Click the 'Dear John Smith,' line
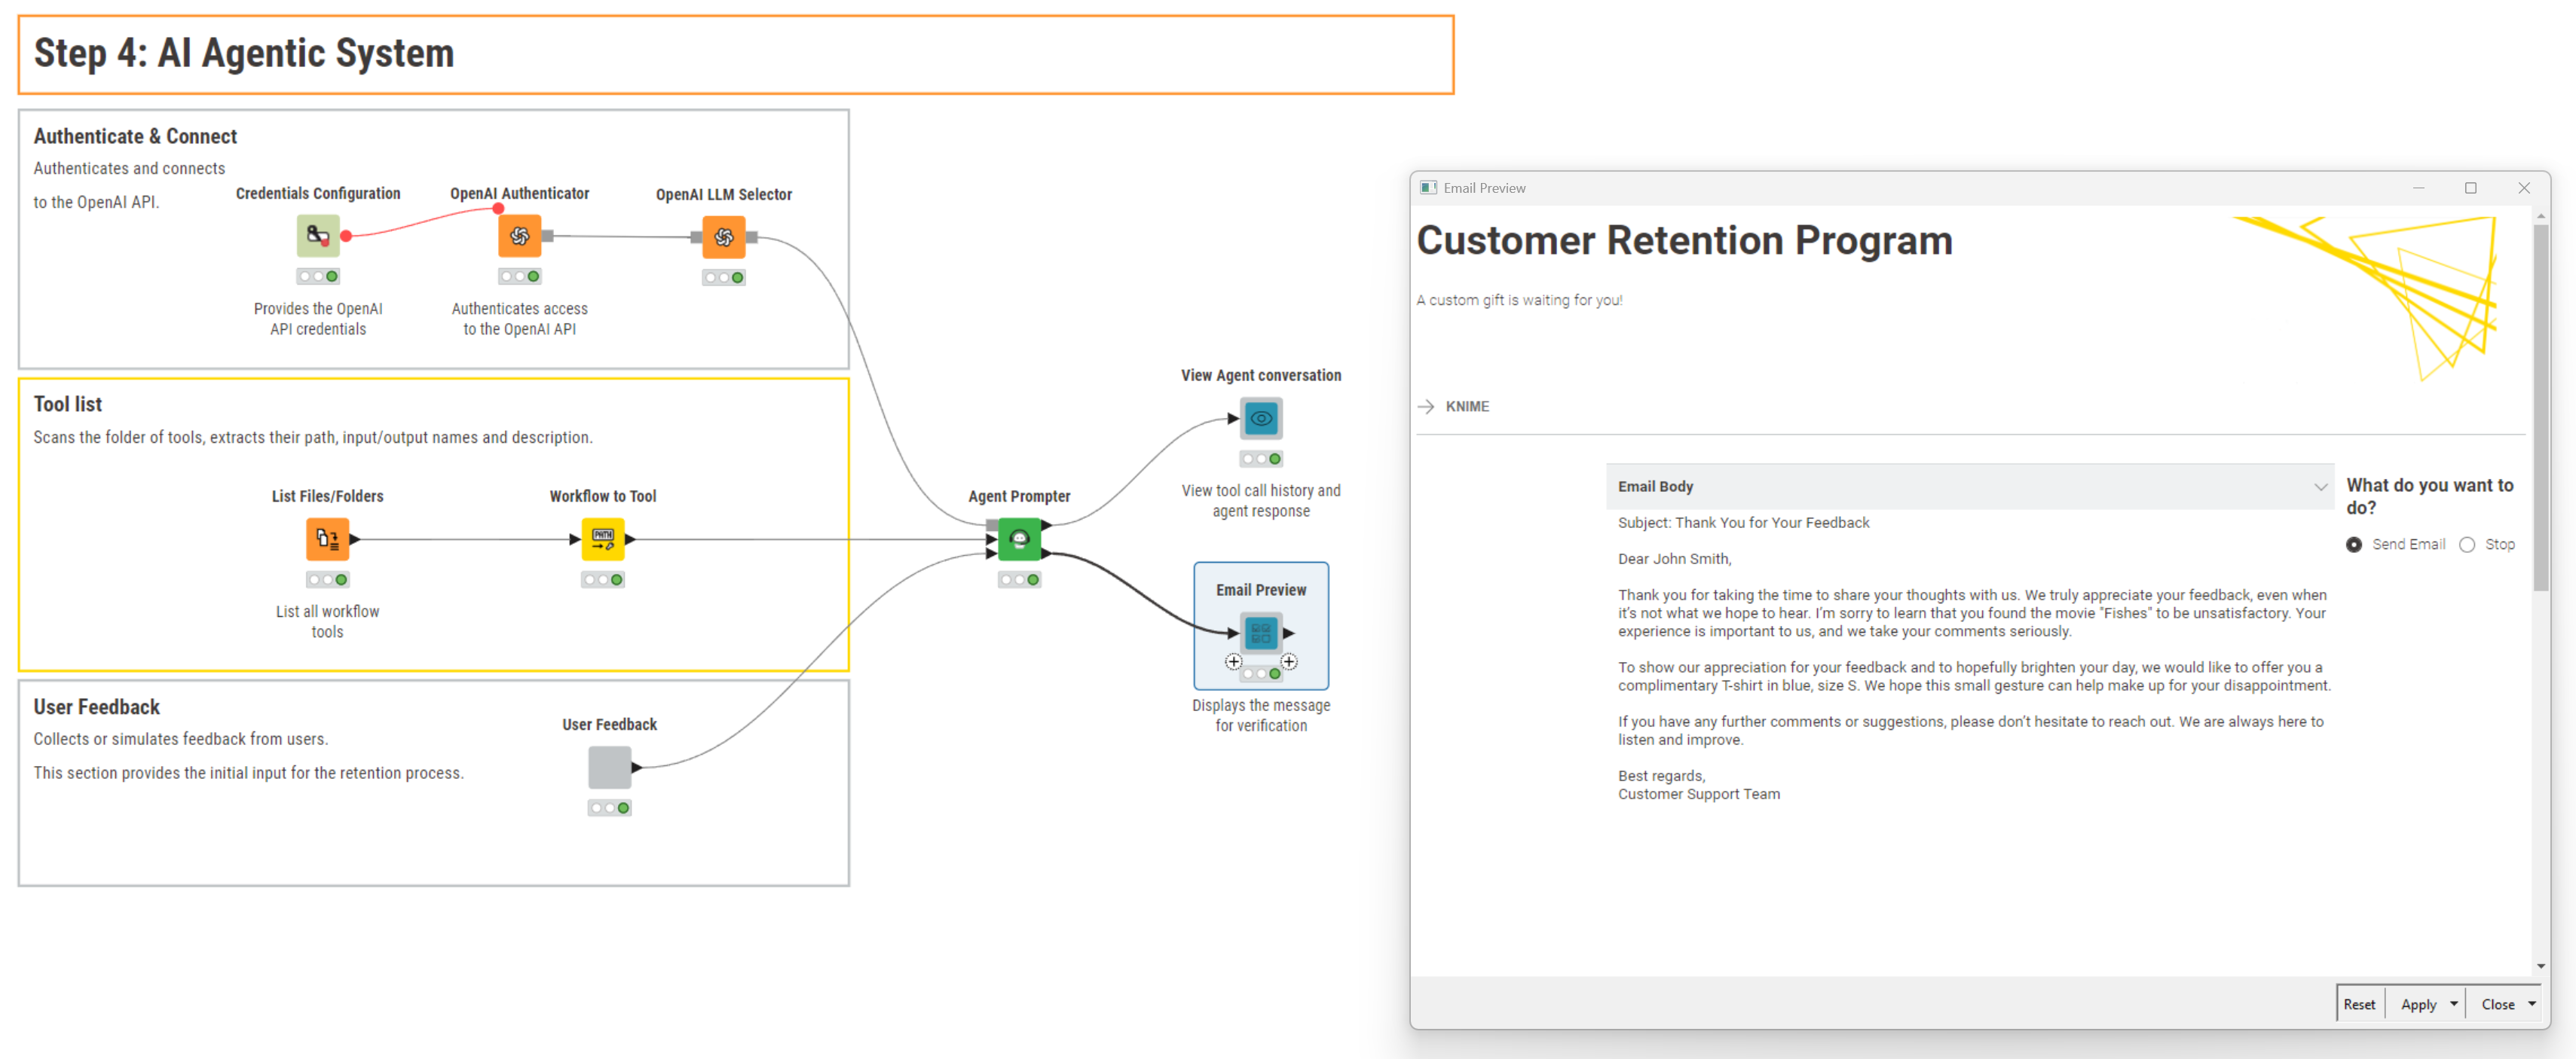This screenshot has height=1059, width=2576. tap(1674, 558)
